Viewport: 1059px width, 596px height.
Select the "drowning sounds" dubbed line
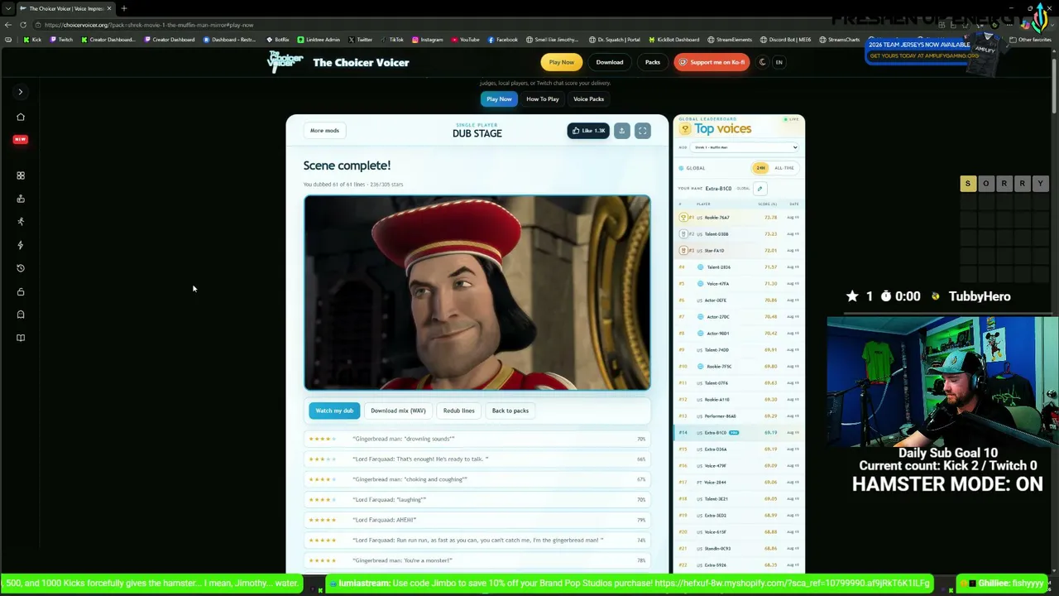point(477,439)
